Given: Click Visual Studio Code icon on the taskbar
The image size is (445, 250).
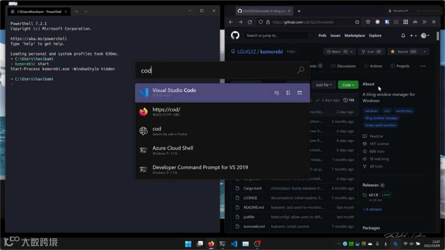Looking at the screenshot, I should [x=234, y=244].
